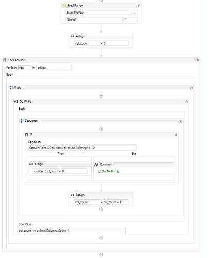Click plus icon above the If activity
Screen dimensions: 210x258
pyautogui.click(x=101, y=129)
